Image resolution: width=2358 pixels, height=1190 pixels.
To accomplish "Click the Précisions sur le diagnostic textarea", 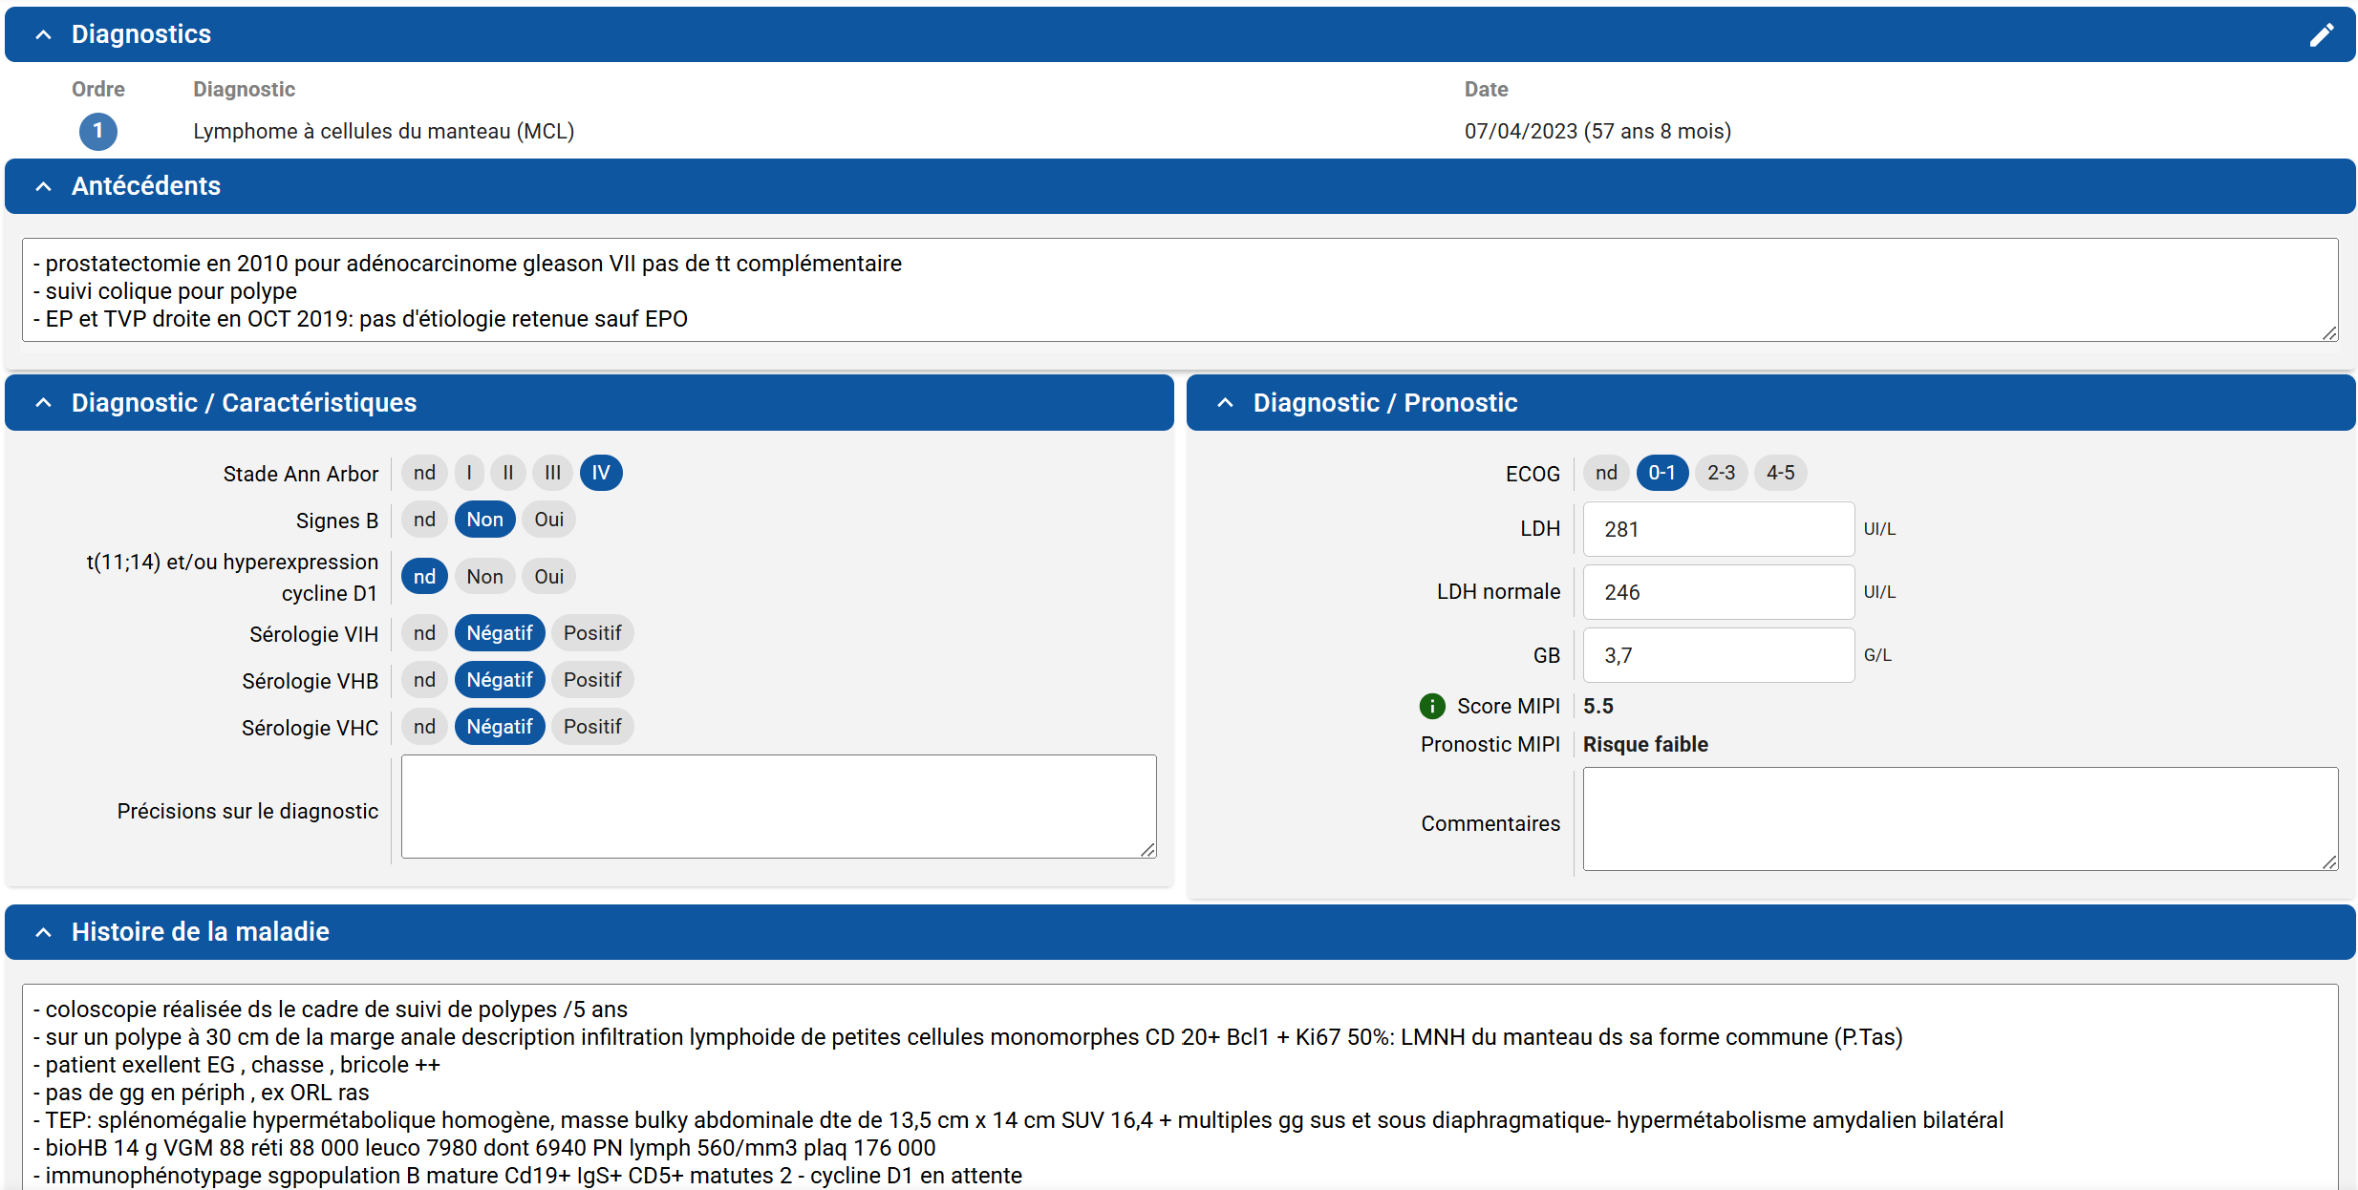I will 778,806.
